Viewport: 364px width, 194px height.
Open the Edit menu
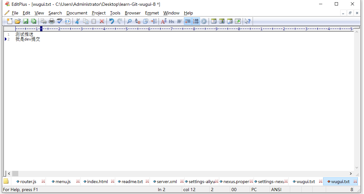click(26, 13)
